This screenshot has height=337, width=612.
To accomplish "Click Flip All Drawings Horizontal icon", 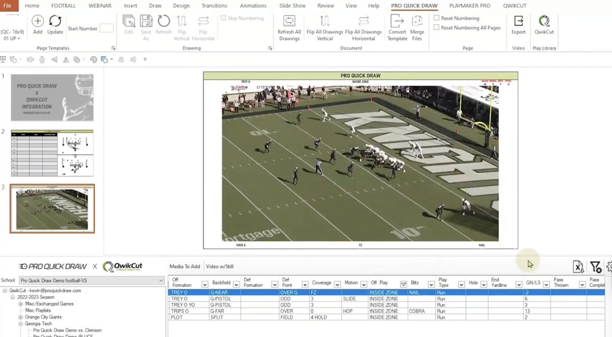I will pyautogui.click(x=364, y=21).
